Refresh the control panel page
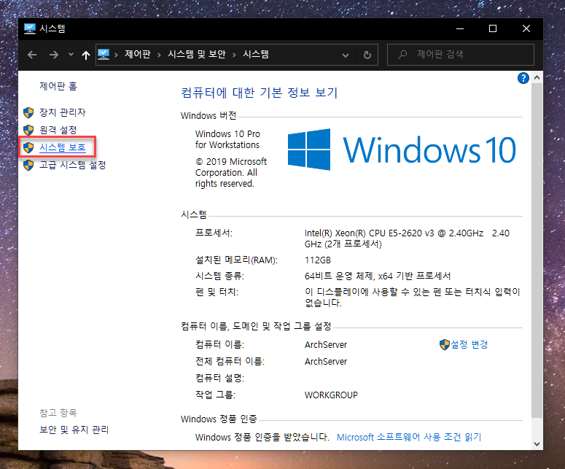The height and width of the screenshot is (469, 565). tap(367, 55)
